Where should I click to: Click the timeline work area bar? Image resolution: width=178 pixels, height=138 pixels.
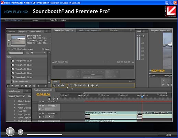pyautogui.click(x=125, y=93)
